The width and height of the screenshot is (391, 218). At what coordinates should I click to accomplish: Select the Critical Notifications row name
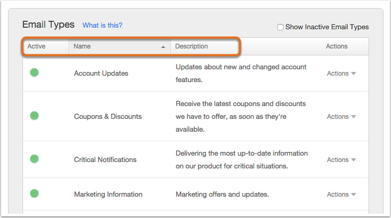105,159
